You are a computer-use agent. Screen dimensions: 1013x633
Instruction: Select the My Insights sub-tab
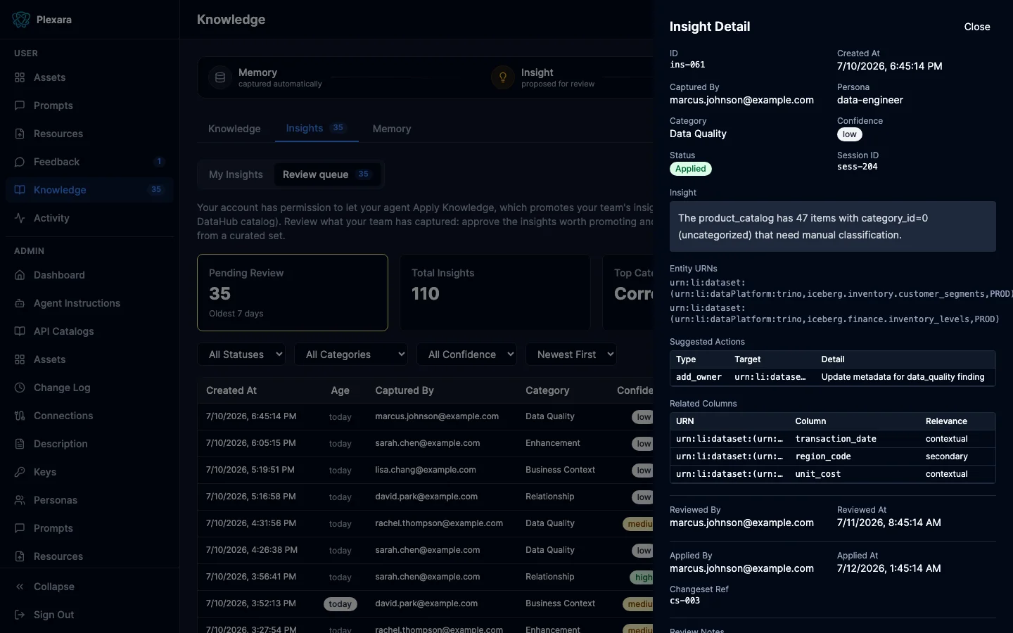236,174
